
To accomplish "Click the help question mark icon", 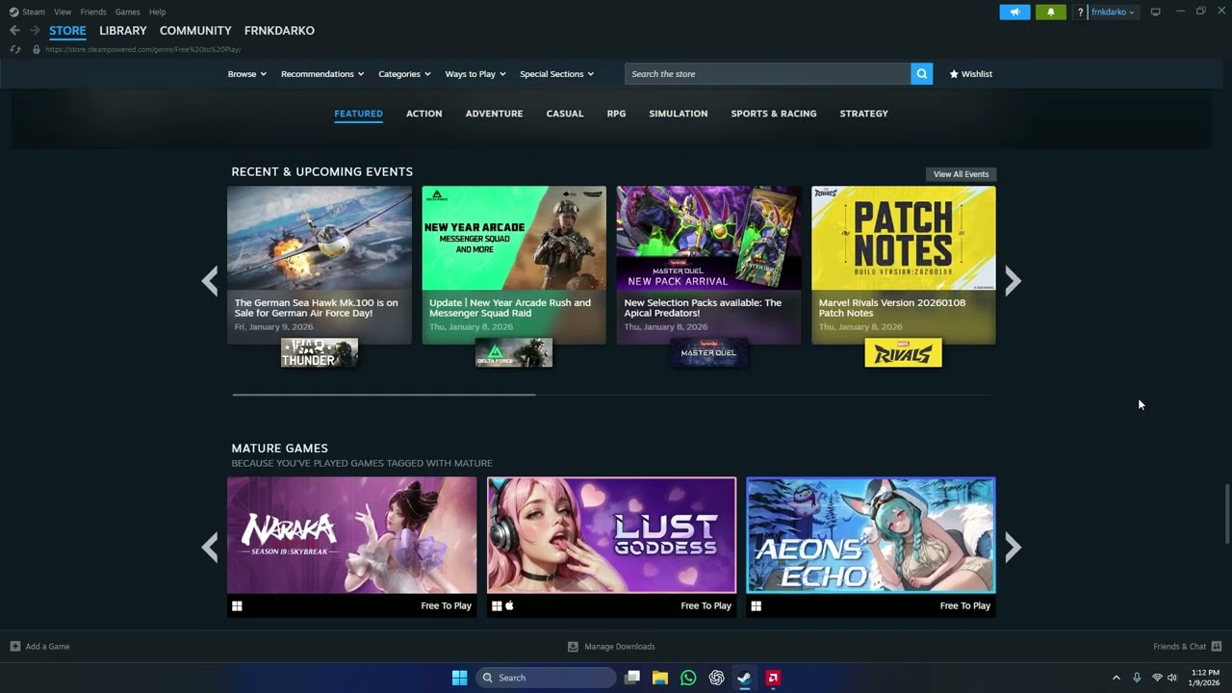I will coord(1080,13).
